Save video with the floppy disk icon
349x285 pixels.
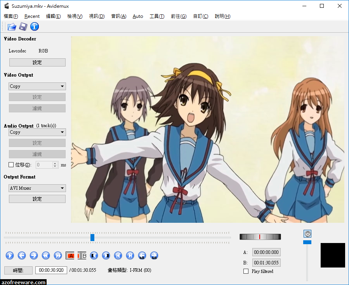click(x=23, y=26)
